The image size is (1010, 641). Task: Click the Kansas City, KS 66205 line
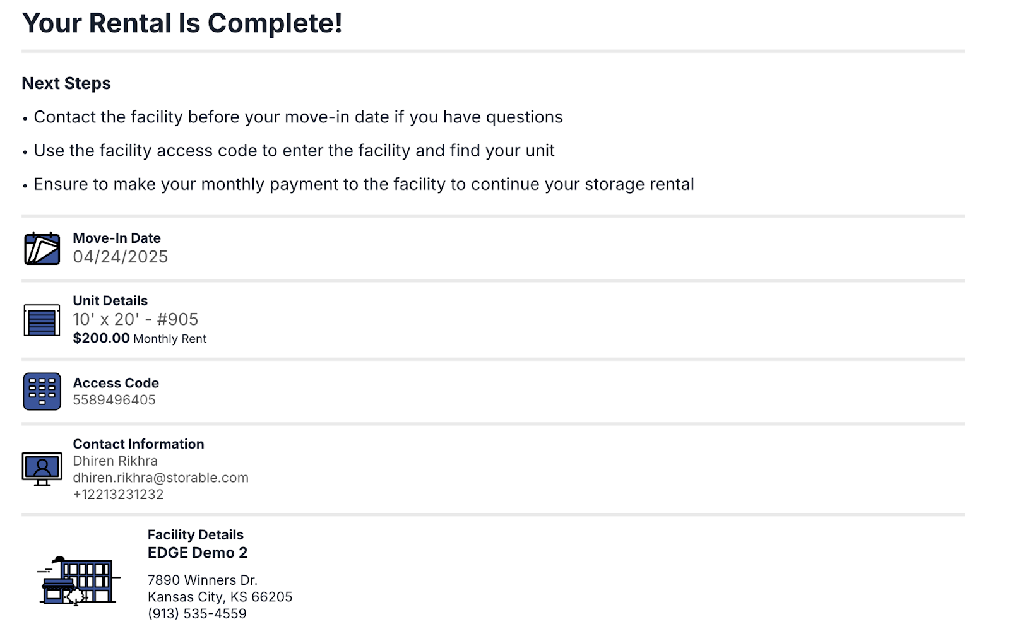point(220,597)
